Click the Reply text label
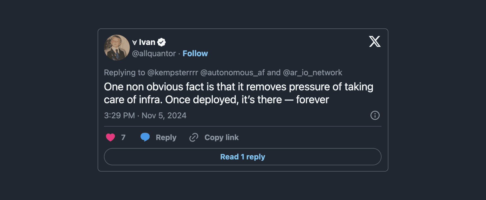 coord(166,137)
